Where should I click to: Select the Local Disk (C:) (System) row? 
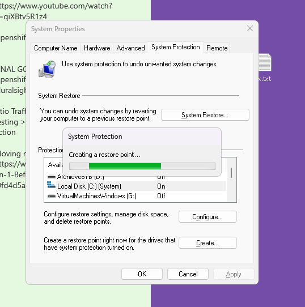137,186
